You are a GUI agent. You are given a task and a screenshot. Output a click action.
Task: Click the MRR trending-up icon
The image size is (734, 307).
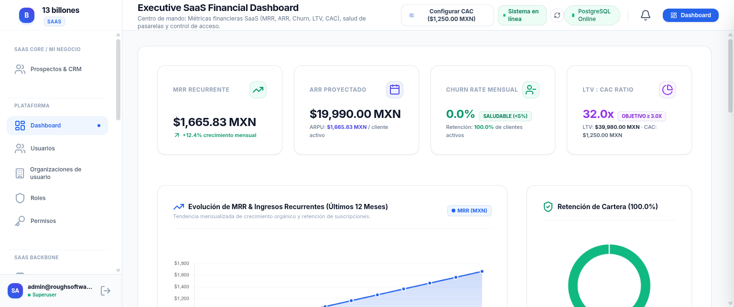tap(258, 90)
